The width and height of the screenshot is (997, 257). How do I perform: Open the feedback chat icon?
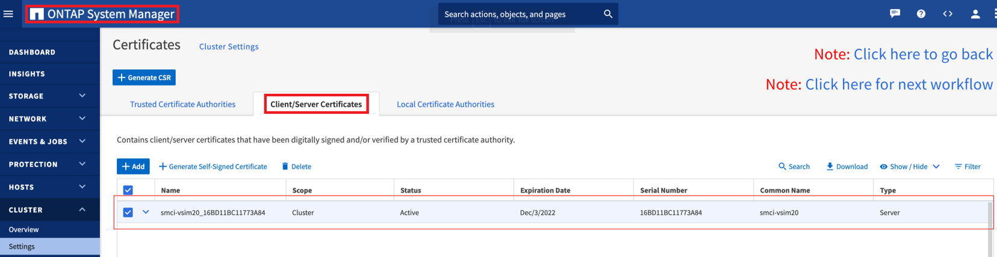(895, 14)
